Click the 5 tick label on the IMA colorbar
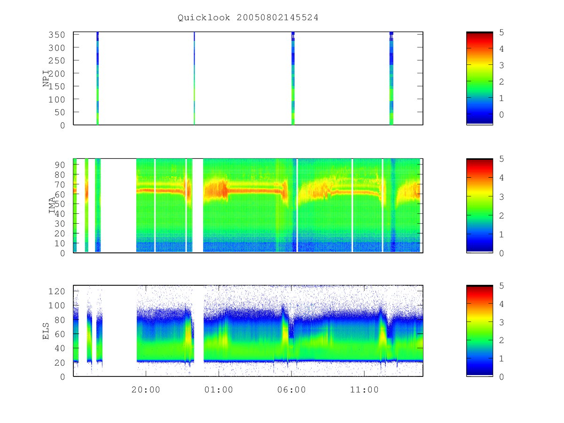Screen dimensions: 564x423 pos(501,159)
